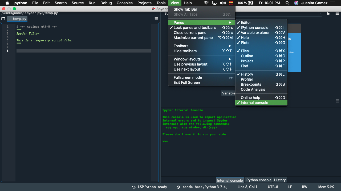Image resolution: width=341 pixels, height=191 pixels.
Task: Close the temp.py tab
Action: (10, 19)
